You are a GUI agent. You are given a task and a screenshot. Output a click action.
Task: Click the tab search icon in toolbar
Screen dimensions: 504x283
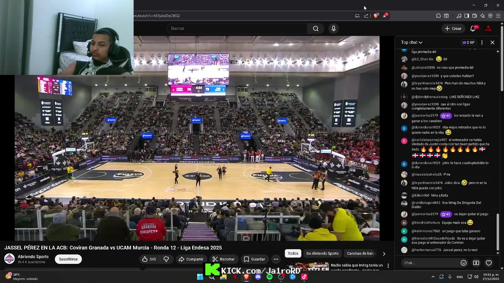point(446,16)
